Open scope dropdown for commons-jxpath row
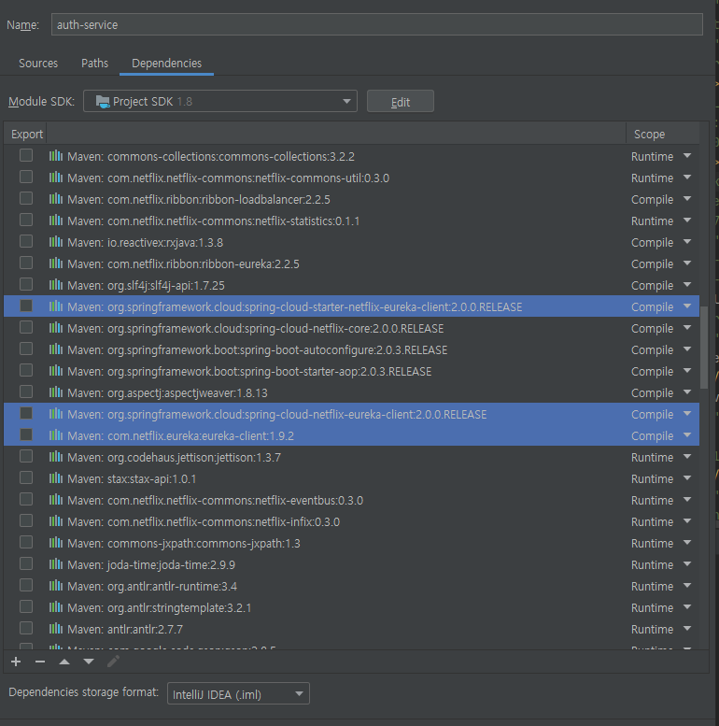Image resolution: width=719 pixels, height=726 pixels. (x=687, y=543)
